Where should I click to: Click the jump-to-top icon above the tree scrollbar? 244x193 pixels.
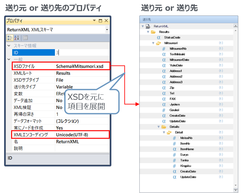pos(235,26)
